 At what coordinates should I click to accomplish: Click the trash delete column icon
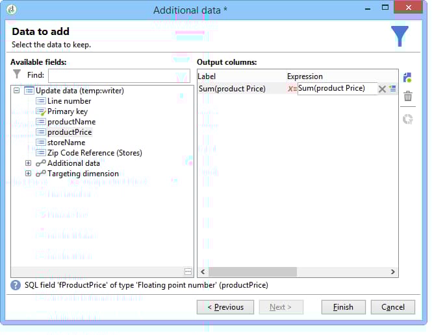tap(408, 96)
